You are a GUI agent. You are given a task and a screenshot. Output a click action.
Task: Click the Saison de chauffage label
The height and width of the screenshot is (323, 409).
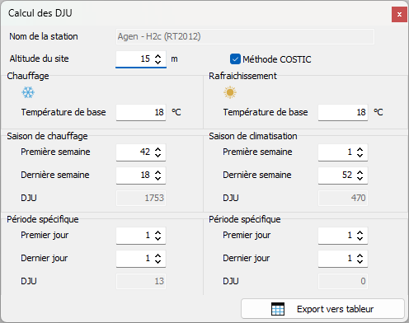pos(47,136)
